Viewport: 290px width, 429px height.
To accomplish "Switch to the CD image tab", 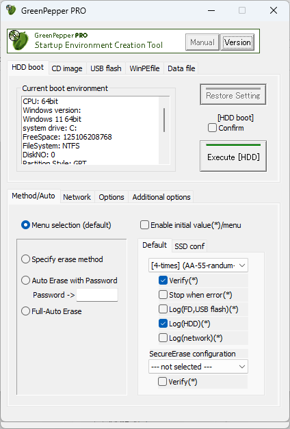I will coord(67,68).
